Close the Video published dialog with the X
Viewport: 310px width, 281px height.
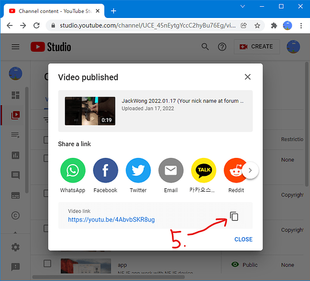point(247,77)
